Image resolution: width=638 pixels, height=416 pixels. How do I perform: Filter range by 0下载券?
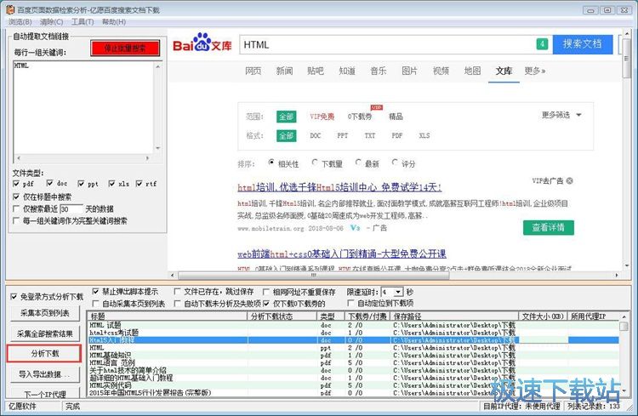pos(360,117)
